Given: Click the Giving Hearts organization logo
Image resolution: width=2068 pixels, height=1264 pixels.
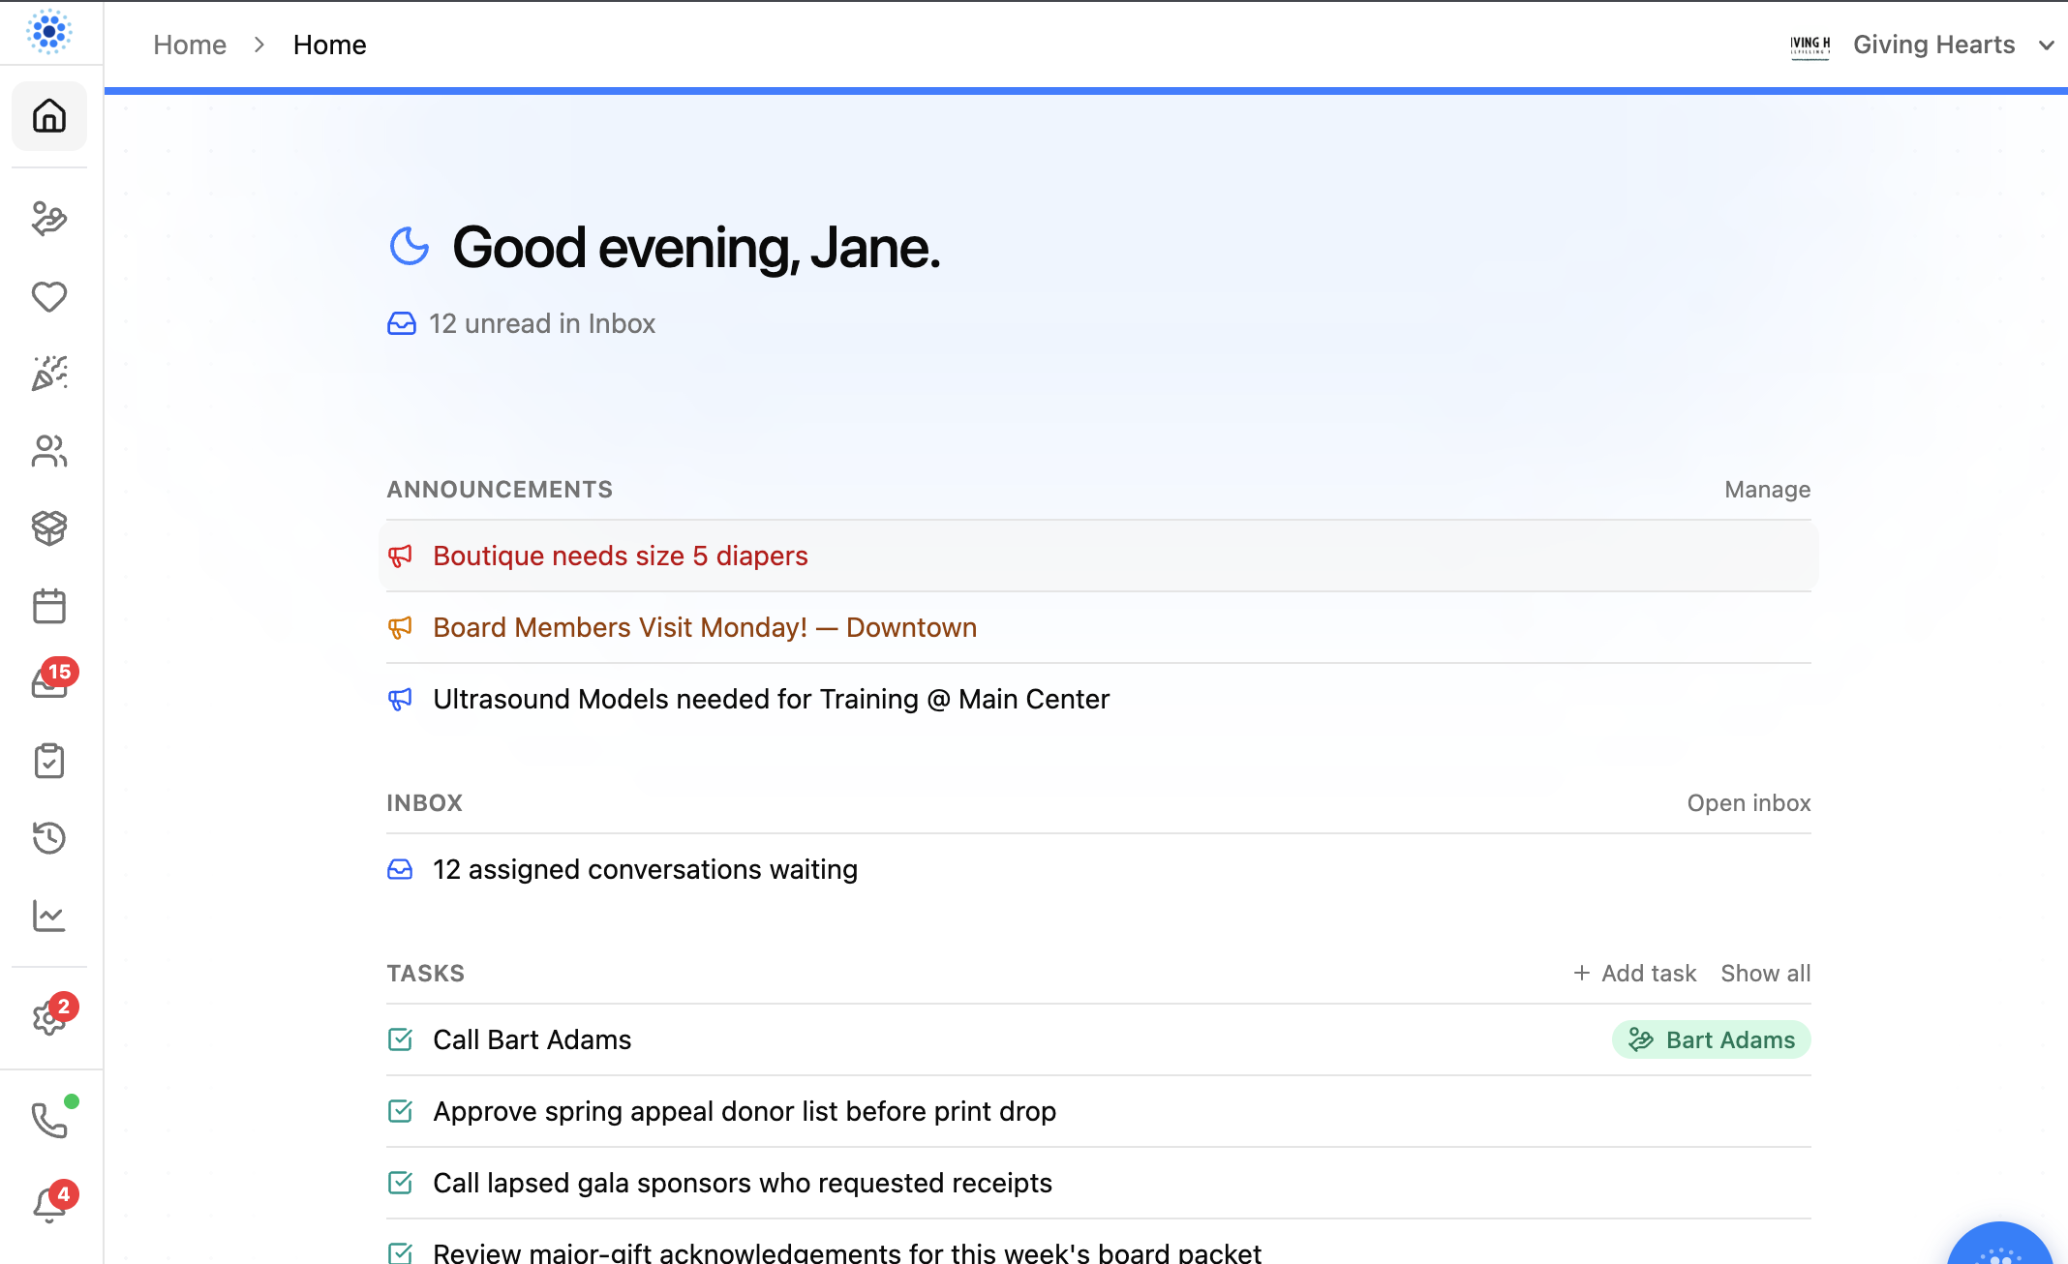Looking at the screenshot, I should tap(1809, 45).
